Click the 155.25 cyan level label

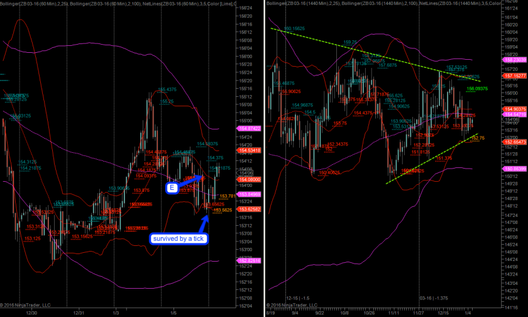(x=167, y=101)
